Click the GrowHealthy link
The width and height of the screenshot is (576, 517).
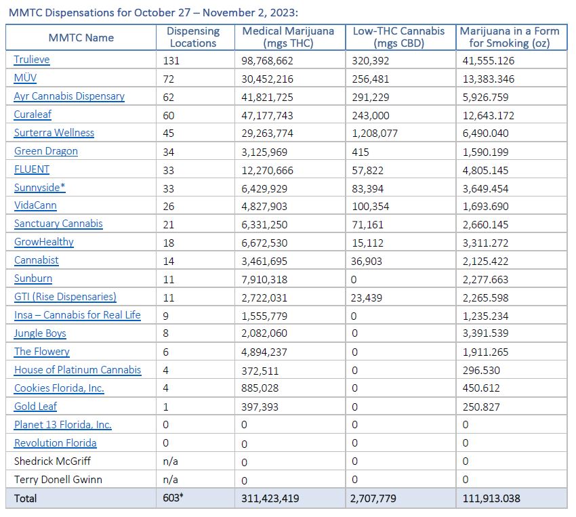click(44, 242)
